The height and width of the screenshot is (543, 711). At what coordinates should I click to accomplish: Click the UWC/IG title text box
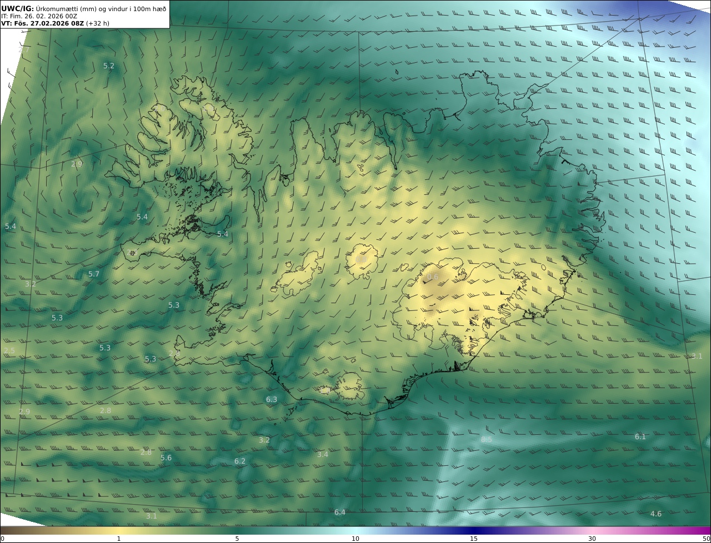click(84, 14)
